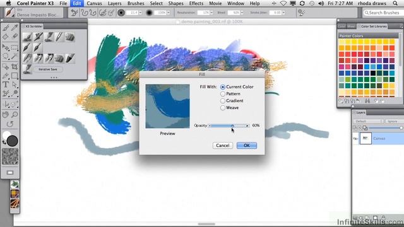Screen dimensions: 404x227
Task: Select the Paint Bucket tool
Action: [x=6, y=37]
